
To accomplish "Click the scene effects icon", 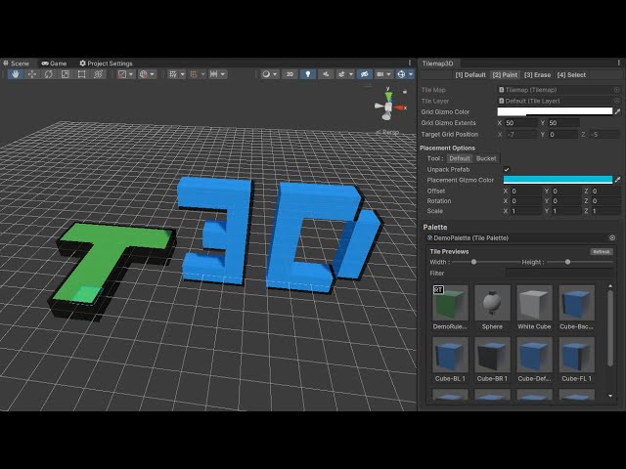I will pos(341,74).
